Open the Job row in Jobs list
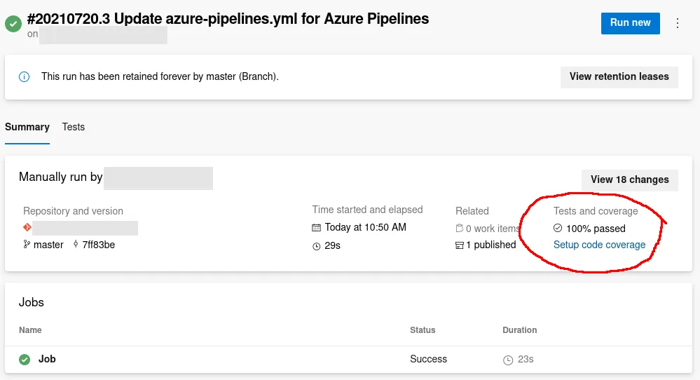Image resolution: width=700 pixels, height=380 pixels. pyautogui.click(x=47, y=359)
